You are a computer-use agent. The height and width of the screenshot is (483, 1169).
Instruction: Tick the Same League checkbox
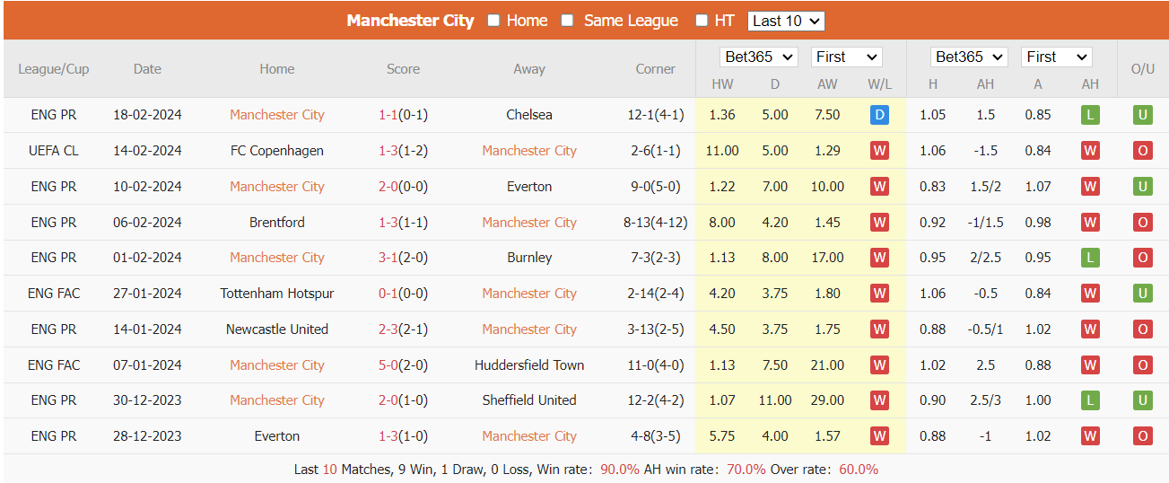567,21
